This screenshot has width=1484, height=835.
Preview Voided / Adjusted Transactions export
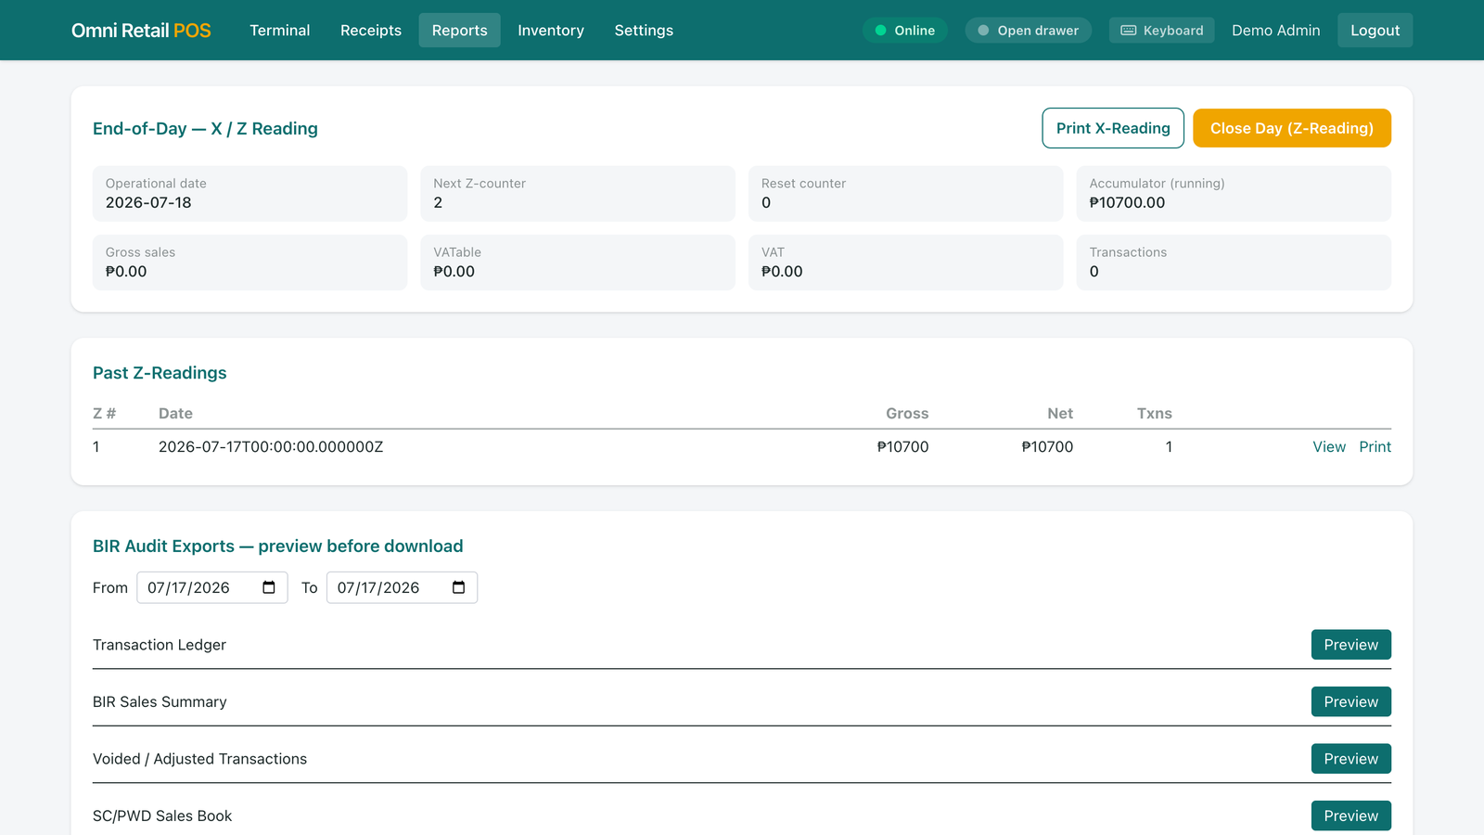[1350, 759]
